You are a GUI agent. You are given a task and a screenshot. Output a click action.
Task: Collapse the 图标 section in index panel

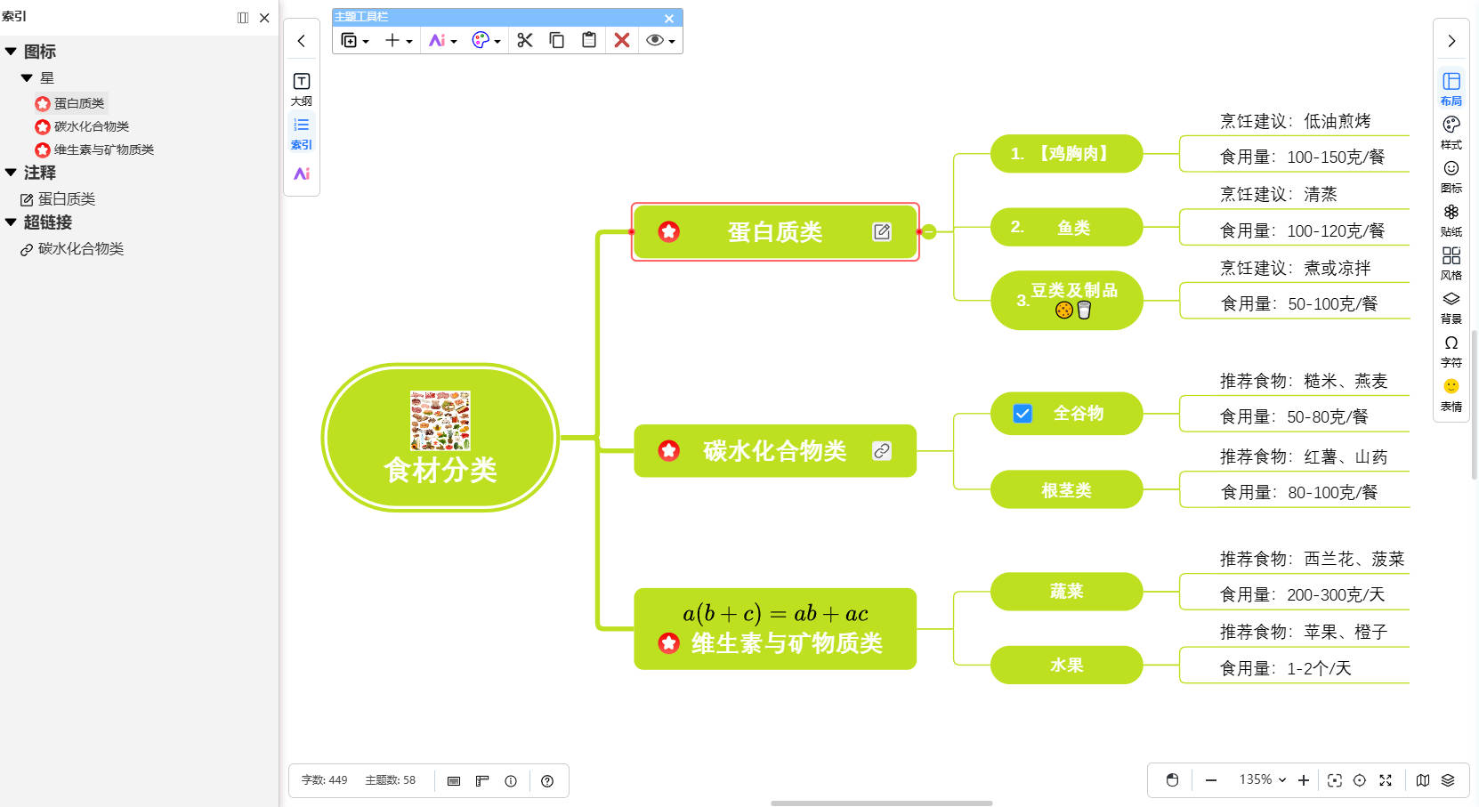pyautogui.click(x=11, y=52)
